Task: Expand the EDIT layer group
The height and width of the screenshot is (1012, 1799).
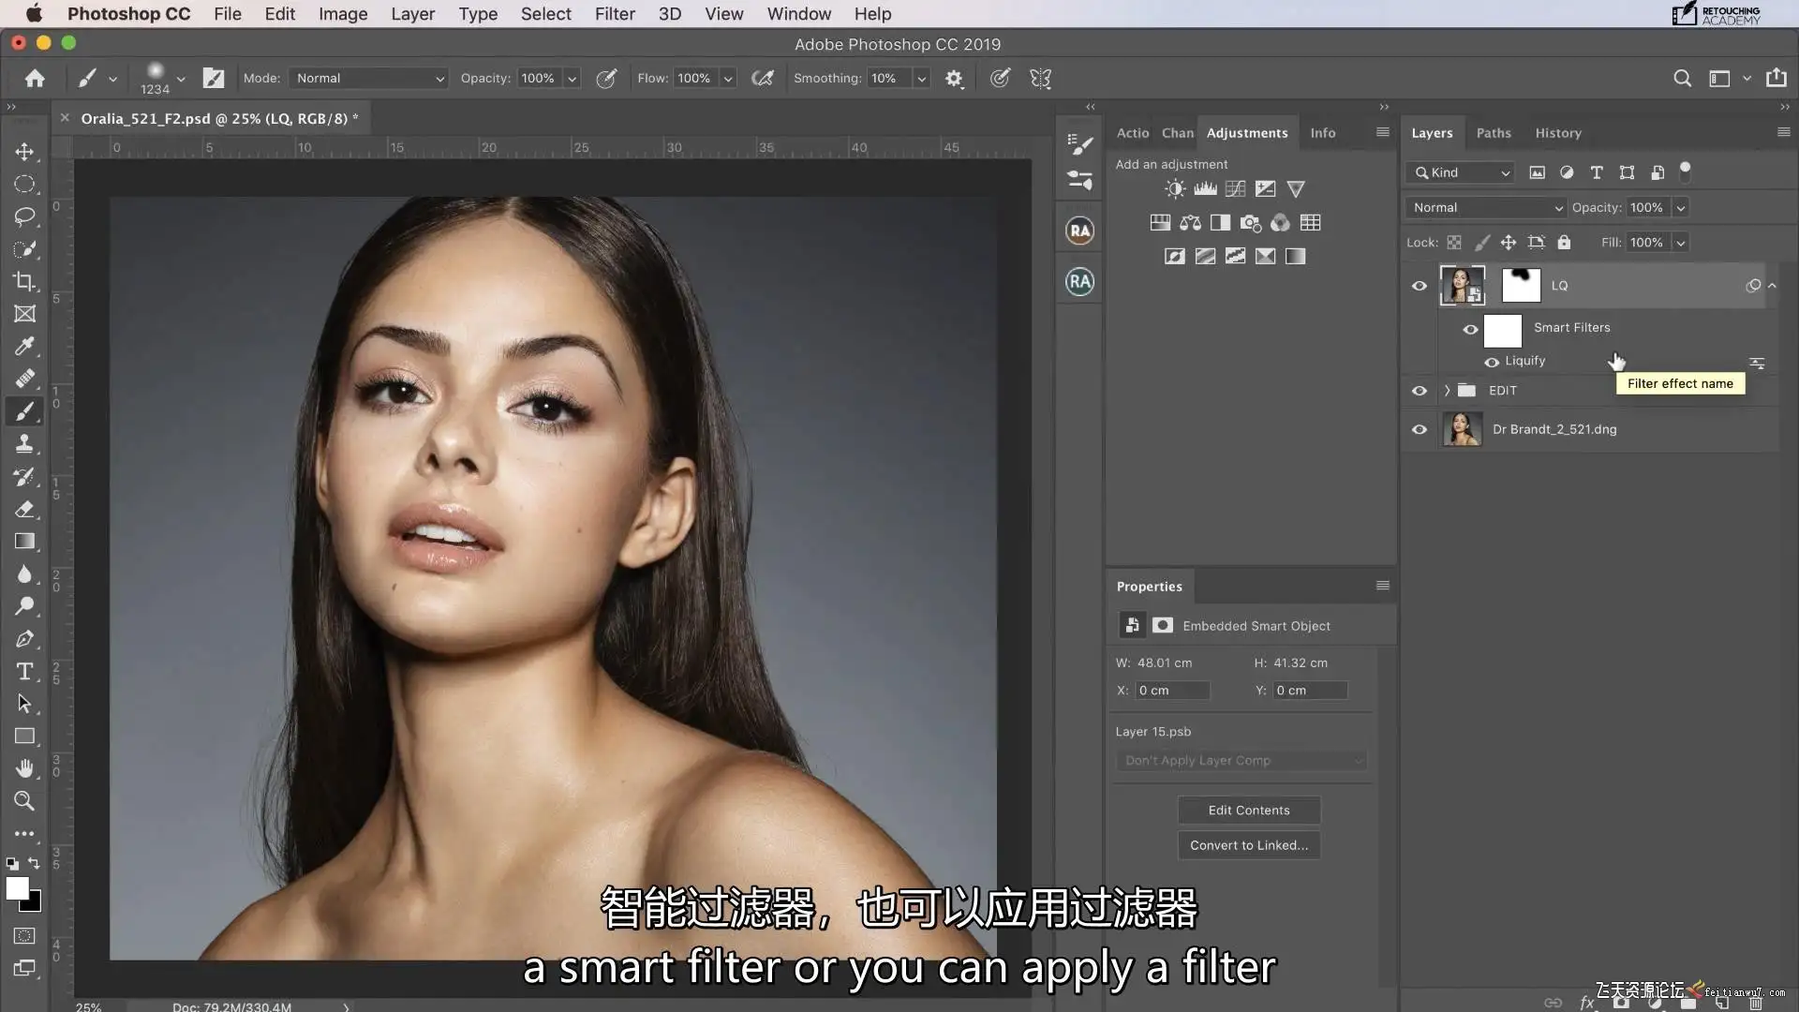Action: click(1447, 391)
